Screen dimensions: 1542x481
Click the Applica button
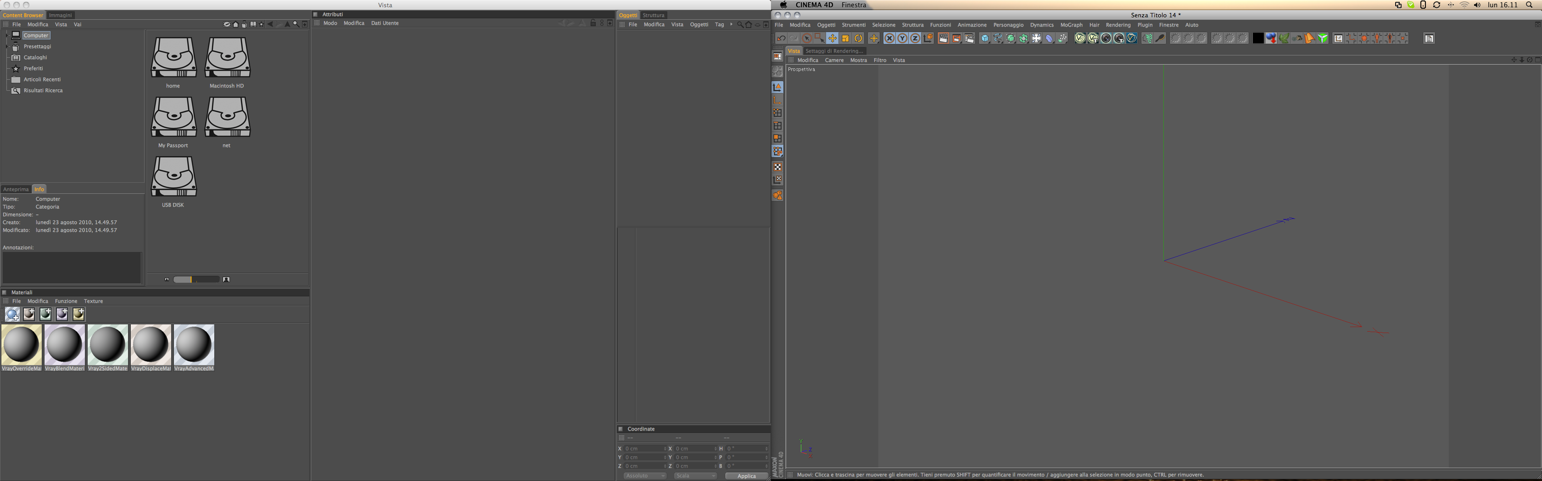(747, 476)
